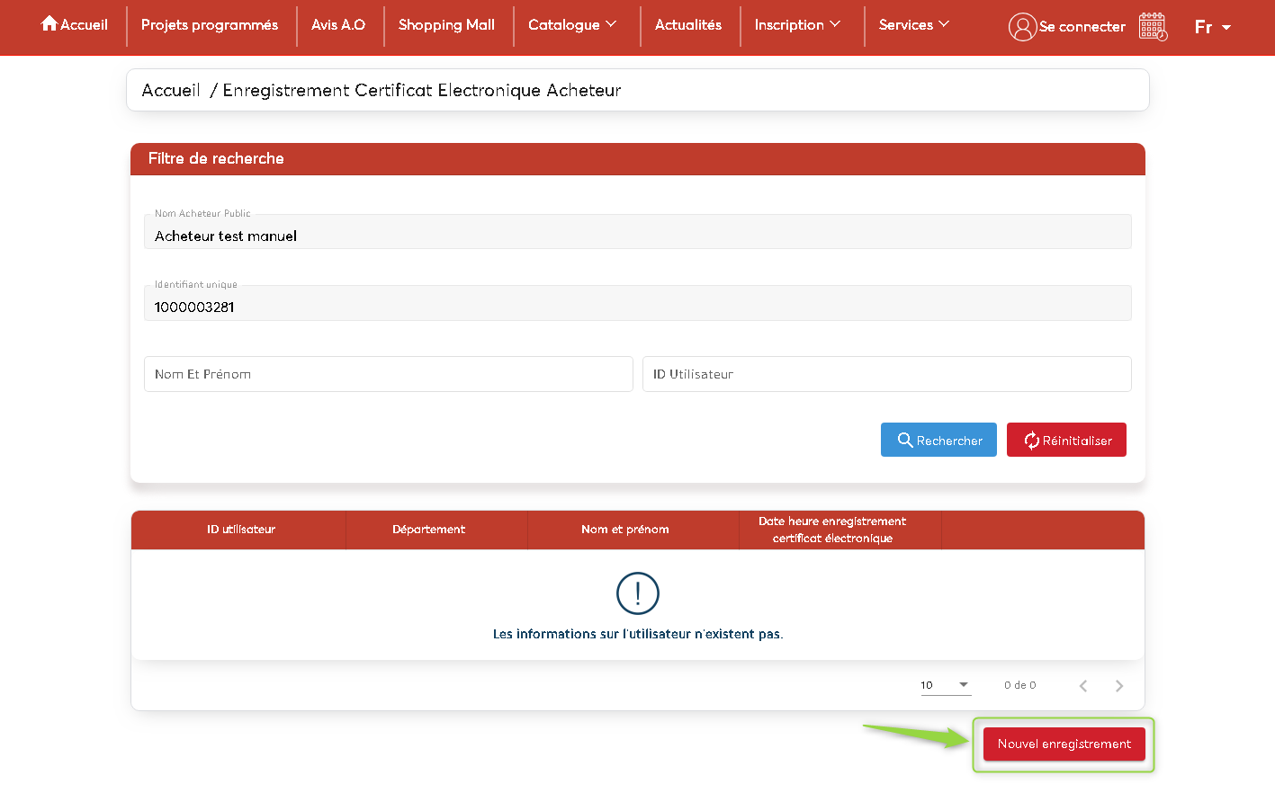Go to Actualités page
The height and width of the screenshot is (793, 1275).
tap(688, 24)
